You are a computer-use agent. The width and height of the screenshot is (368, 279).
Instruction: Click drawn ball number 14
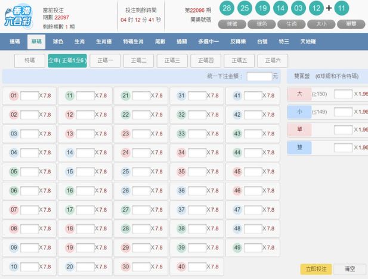point(280,8)
